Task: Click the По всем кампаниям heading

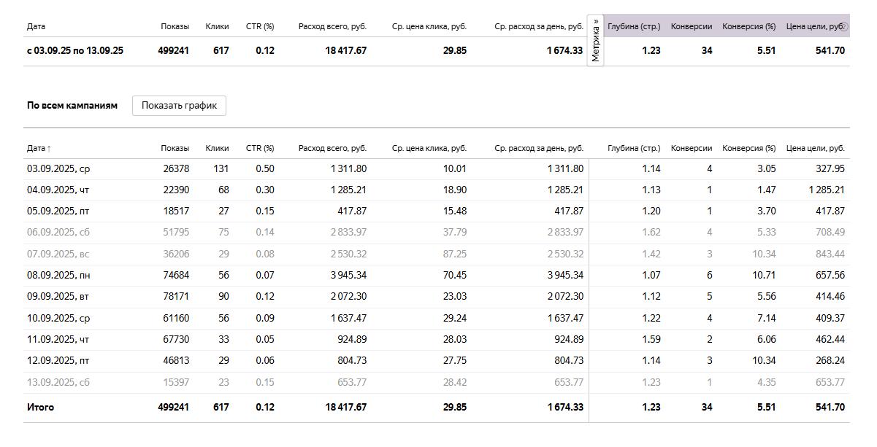Action: pyautogui.click(x=72, y=105)
